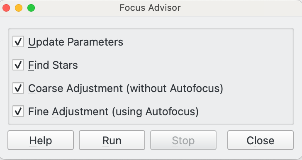Click "Fine Adjustment (using Autofocus)" label text

[x=113, y=112]
